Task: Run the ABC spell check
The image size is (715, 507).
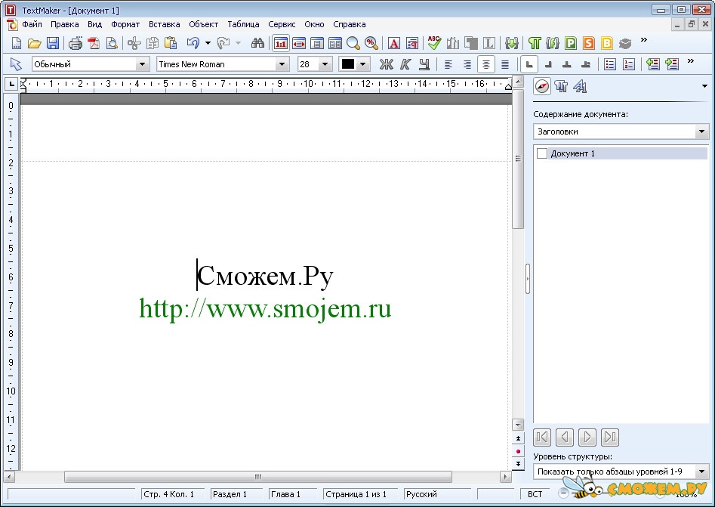Action: coord(434,43)
